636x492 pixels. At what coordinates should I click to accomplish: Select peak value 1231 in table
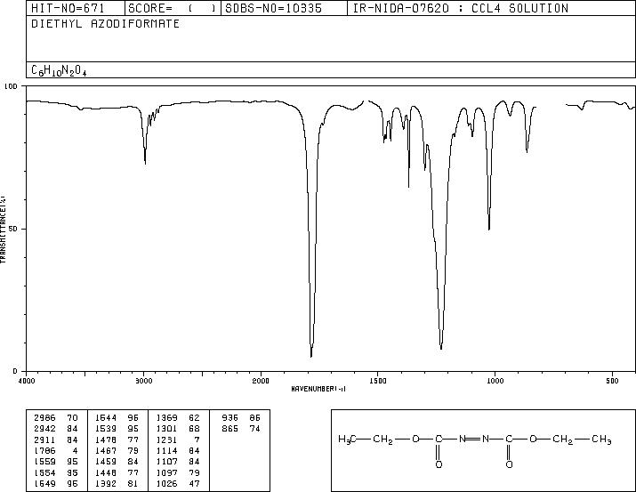[166, 440]
